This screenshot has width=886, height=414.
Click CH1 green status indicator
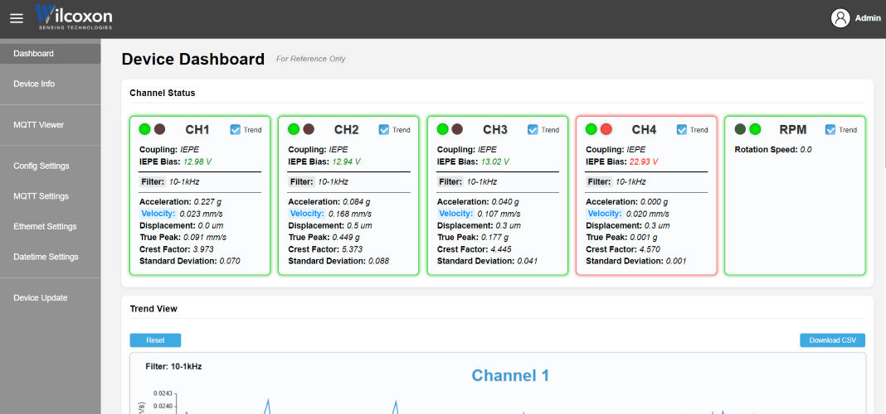(145, 129)
